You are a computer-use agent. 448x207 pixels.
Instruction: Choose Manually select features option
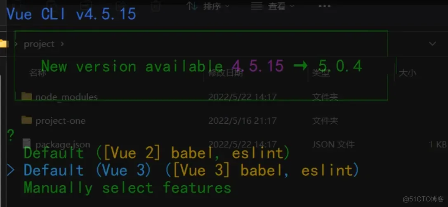(x=127, y=188)
